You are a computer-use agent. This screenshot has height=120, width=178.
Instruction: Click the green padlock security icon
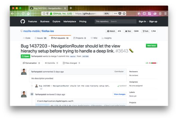pyautogui.click(x=51, y=14)
